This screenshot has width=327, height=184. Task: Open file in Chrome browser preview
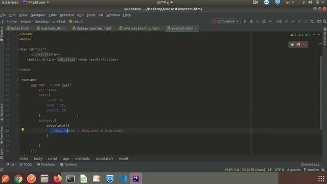292,44
